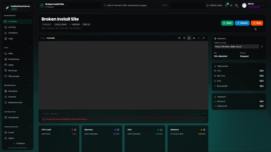Open console more options menu

coord(199,38)
